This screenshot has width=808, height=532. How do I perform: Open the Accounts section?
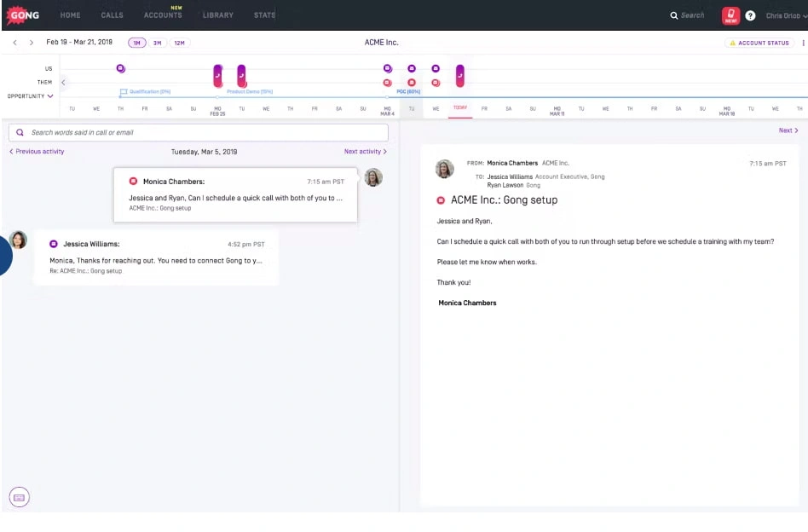coord(163,15)
